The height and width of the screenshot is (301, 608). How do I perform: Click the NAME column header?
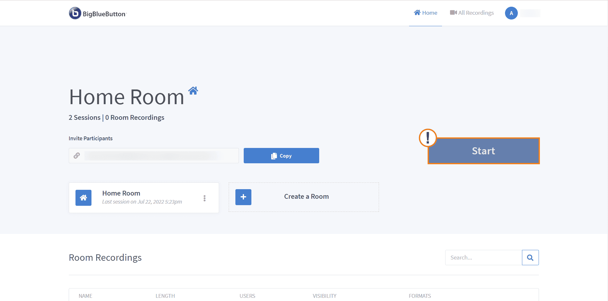[85, 296]
